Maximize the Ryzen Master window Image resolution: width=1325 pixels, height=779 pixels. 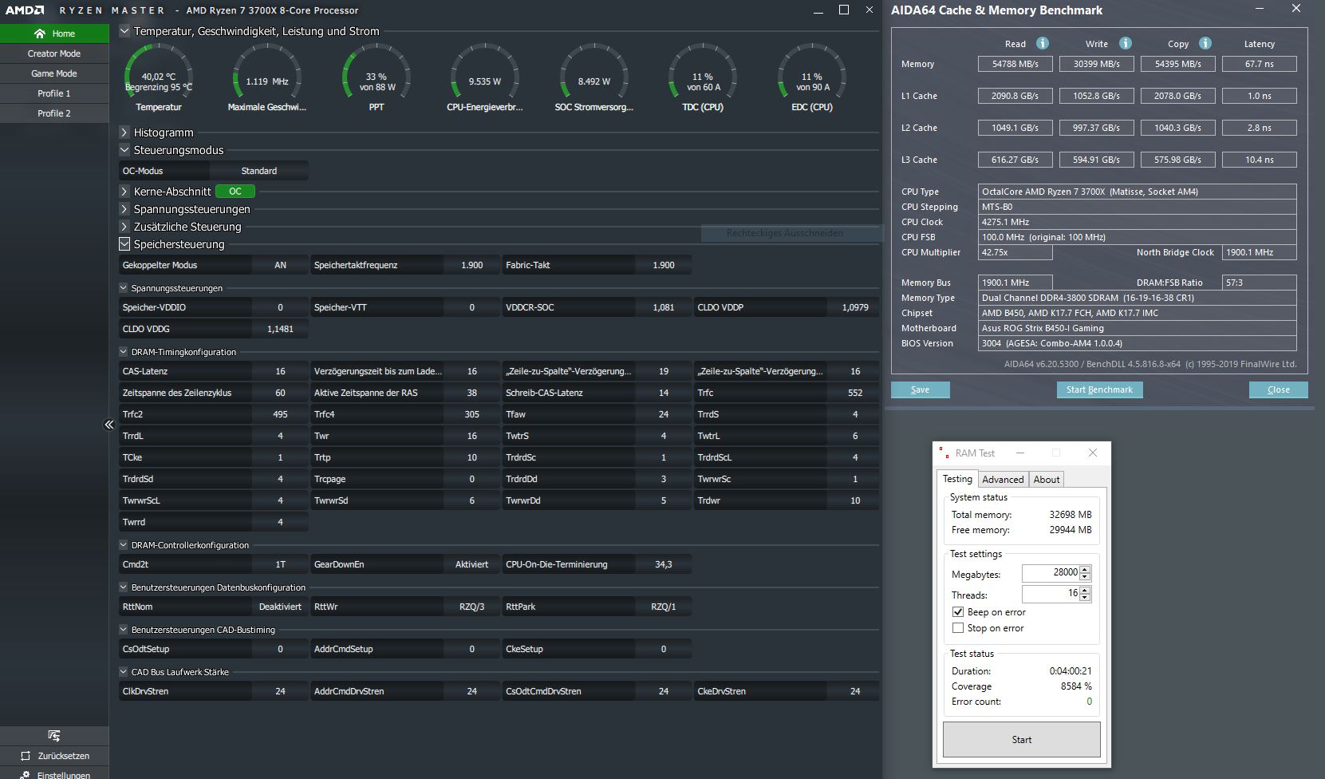(844, 10)
